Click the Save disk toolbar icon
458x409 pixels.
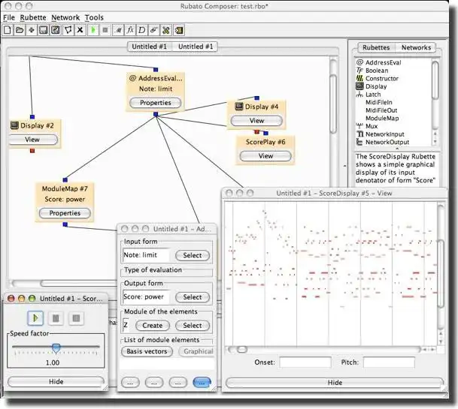[x=44, y=30]
